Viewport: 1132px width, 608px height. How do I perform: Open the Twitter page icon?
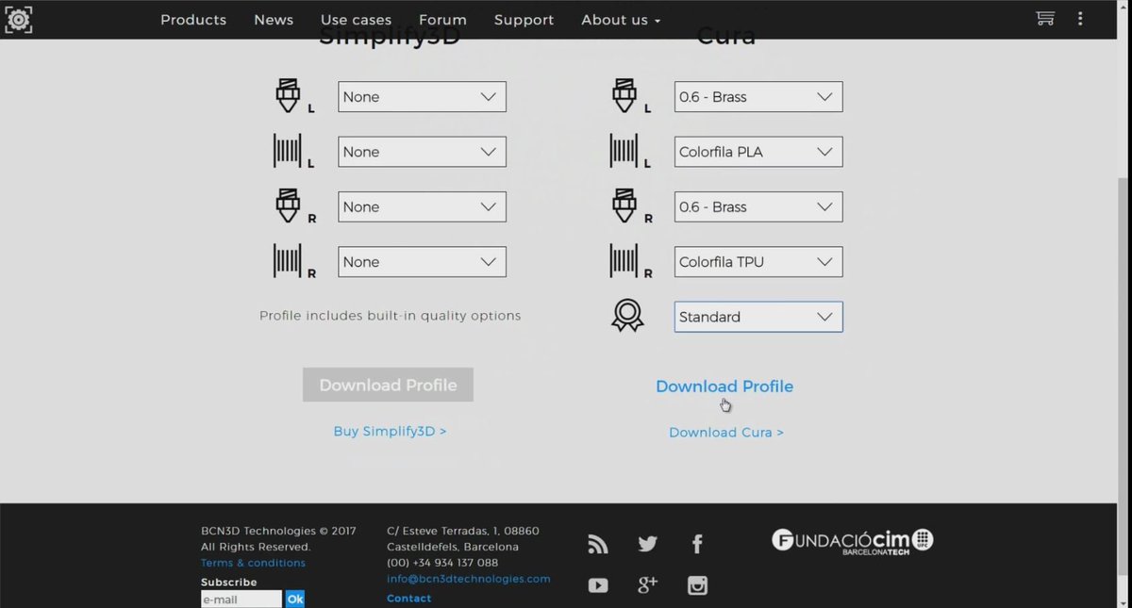(x=647, y=544)
